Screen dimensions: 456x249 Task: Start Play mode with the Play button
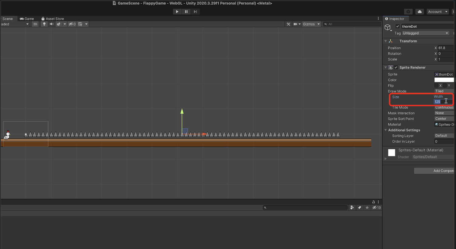pos(177,12)
